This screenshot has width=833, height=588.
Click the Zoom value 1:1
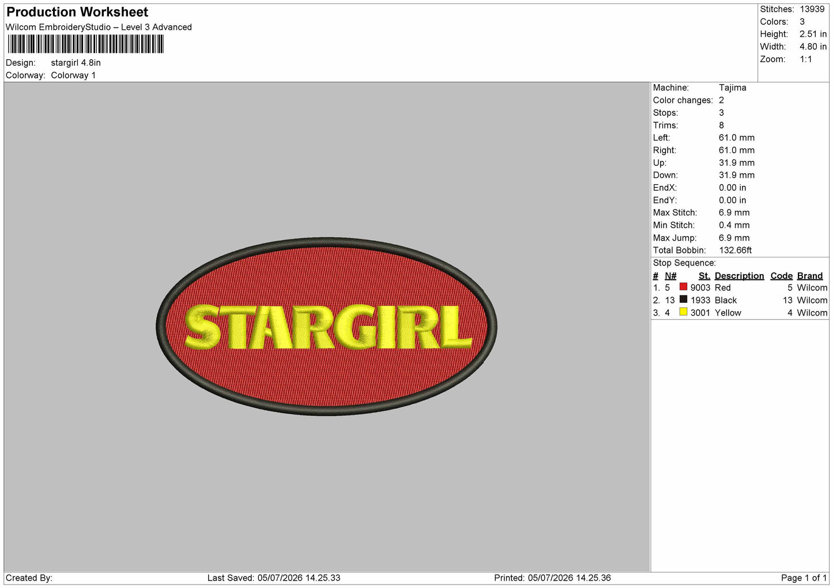click(805, 59)
